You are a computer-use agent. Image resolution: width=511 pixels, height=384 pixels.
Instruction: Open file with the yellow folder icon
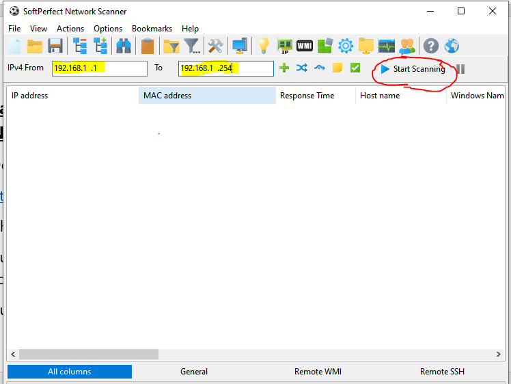point(35,46)
